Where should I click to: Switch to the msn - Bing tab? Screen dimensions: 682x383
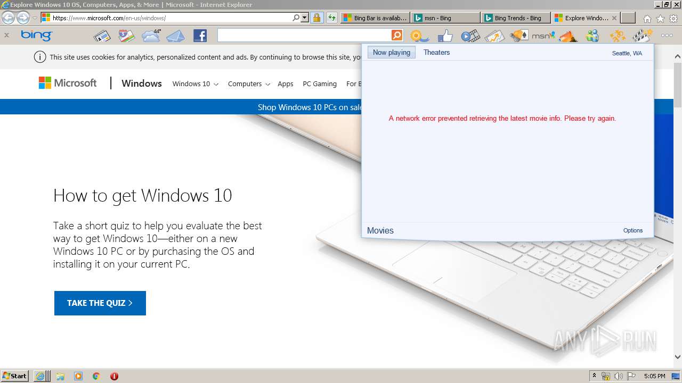point(445,18)
